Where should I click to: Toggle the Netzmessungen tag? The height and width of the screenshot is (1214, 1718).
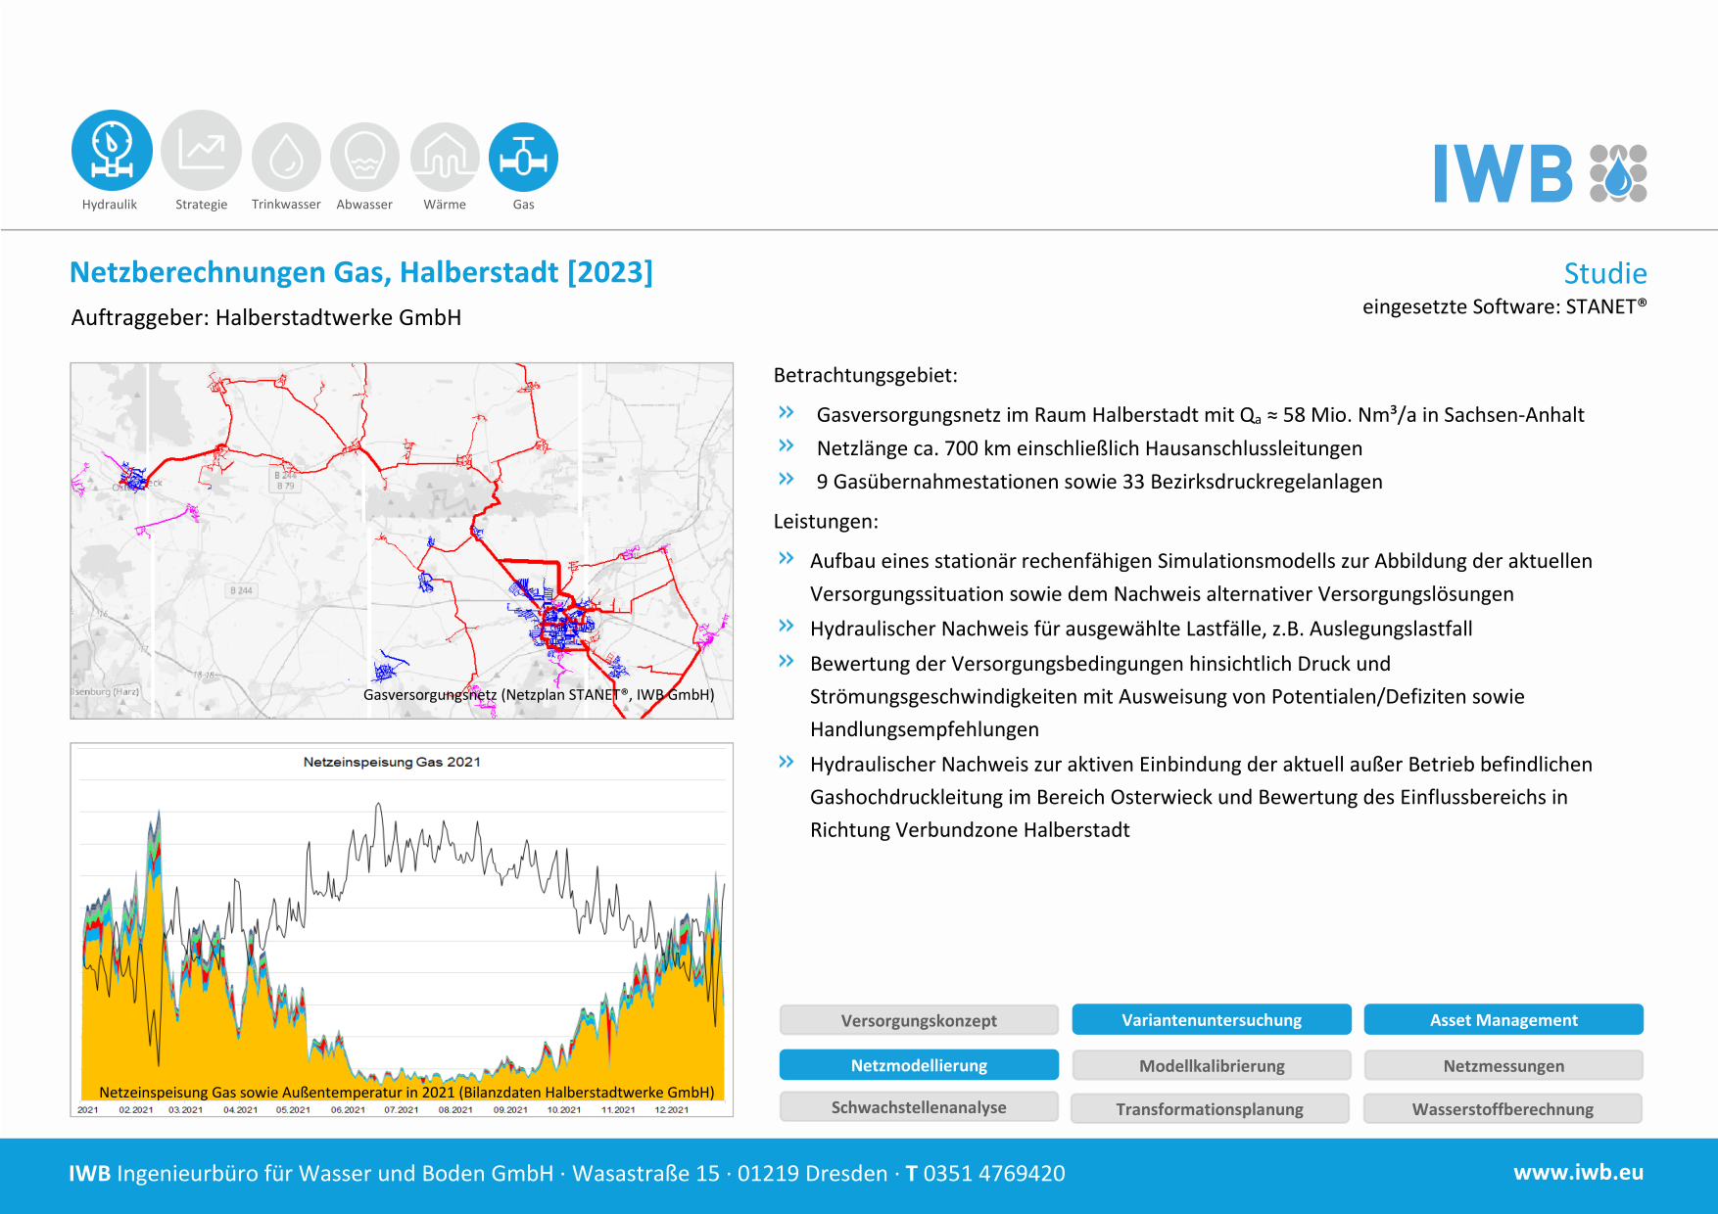[1503, 1065]
